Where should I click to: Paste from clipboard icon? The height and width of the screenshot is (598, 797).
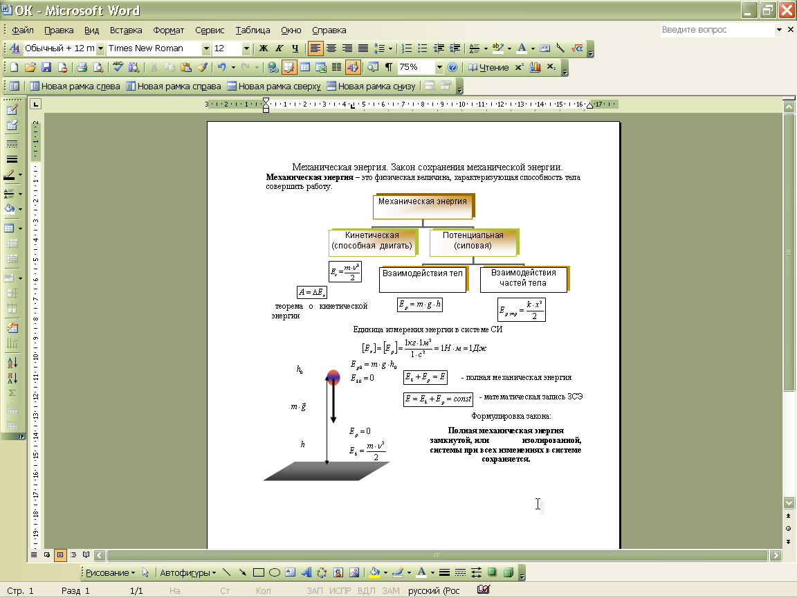pos(186,67)
